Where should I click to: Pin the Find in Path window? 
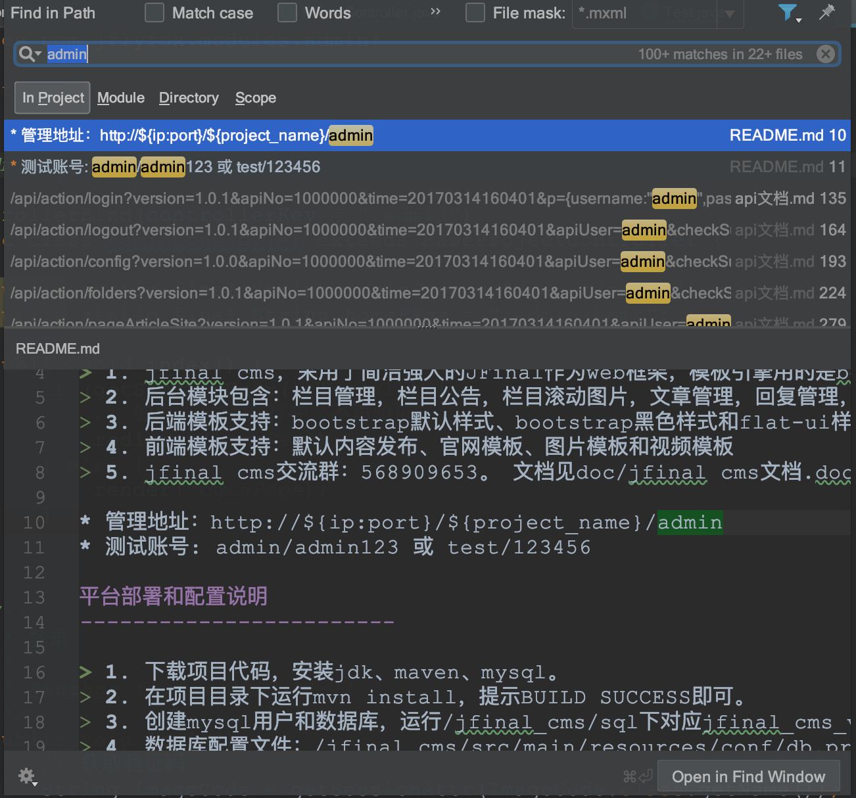click(826, 12)
